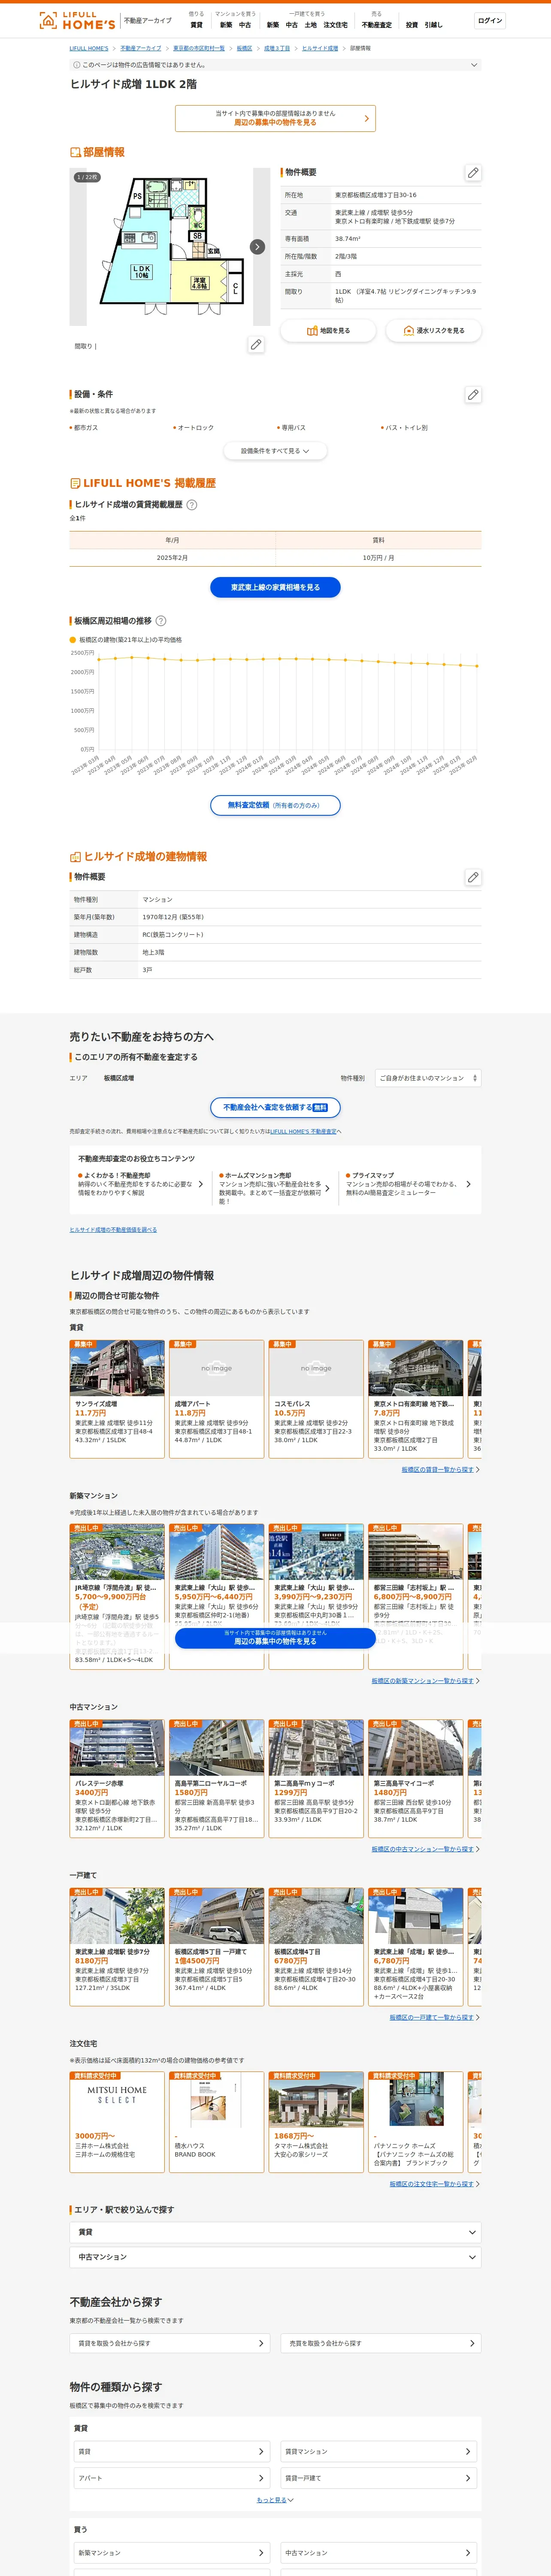Click 東武東上線の家賃相場を見る button
The height and width of the screenshot is (2576, 551).
[x=275, y=587]
